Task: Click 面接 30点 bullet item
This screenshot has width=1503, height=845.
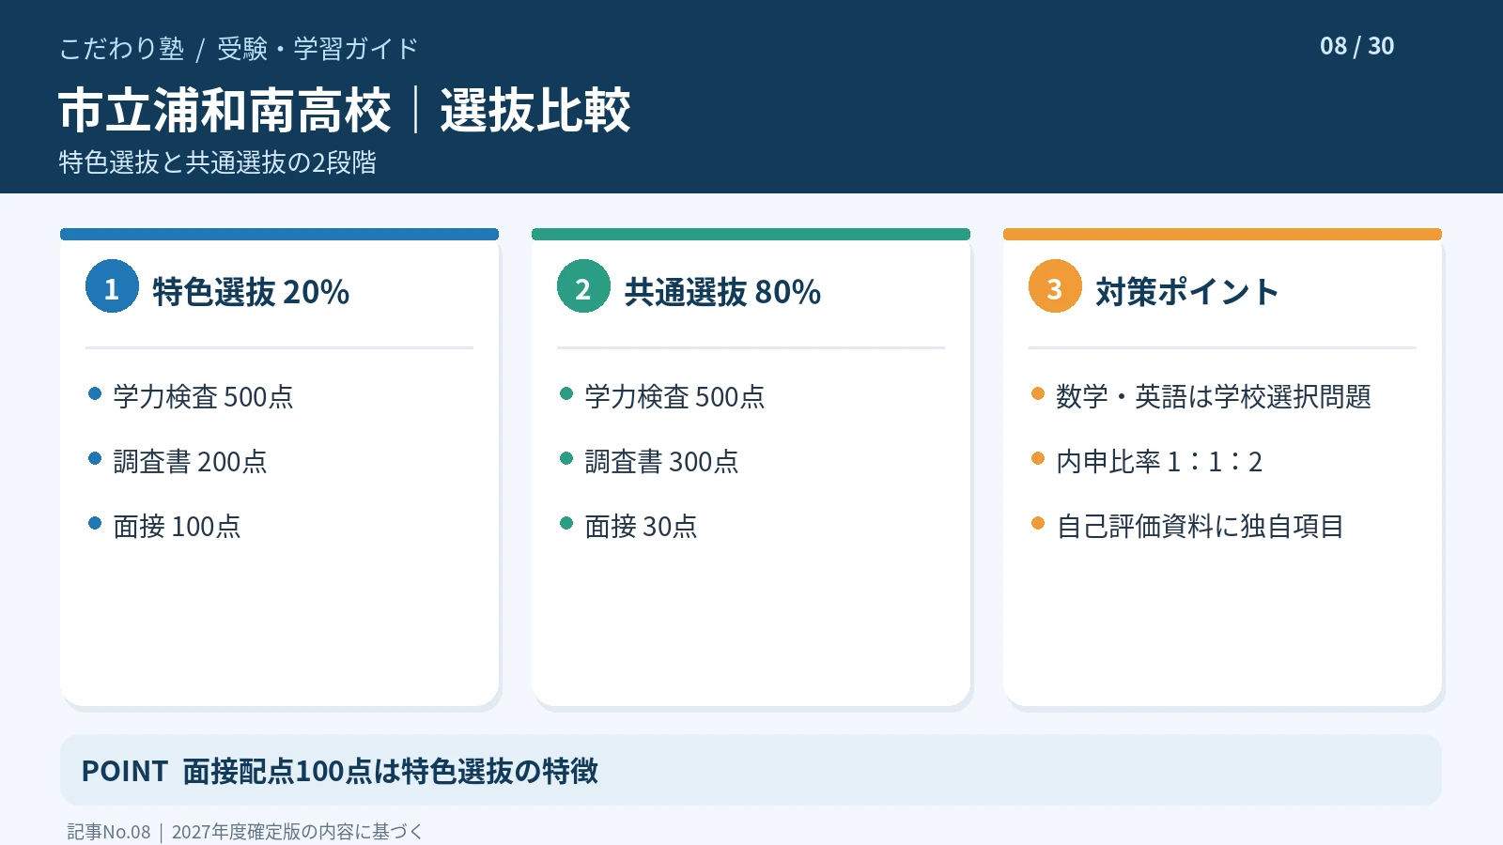Action: pos(641,526)
